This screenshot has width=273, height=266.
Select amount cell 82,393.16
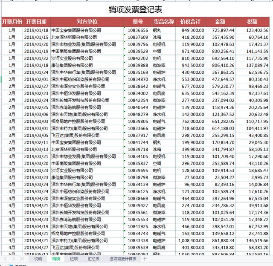220,185
